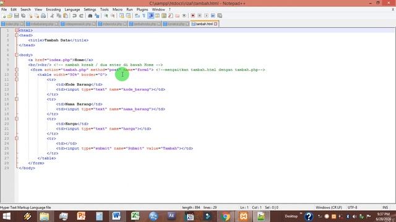Open the Search menu

pyautogui.click(x=25, y=10)
